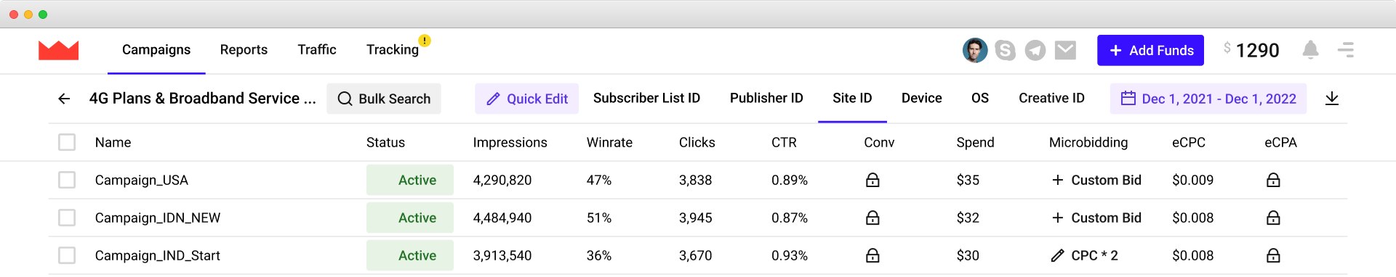Click the Add Funds button
The image size is (1396, 277).
tap(1150, 50)
